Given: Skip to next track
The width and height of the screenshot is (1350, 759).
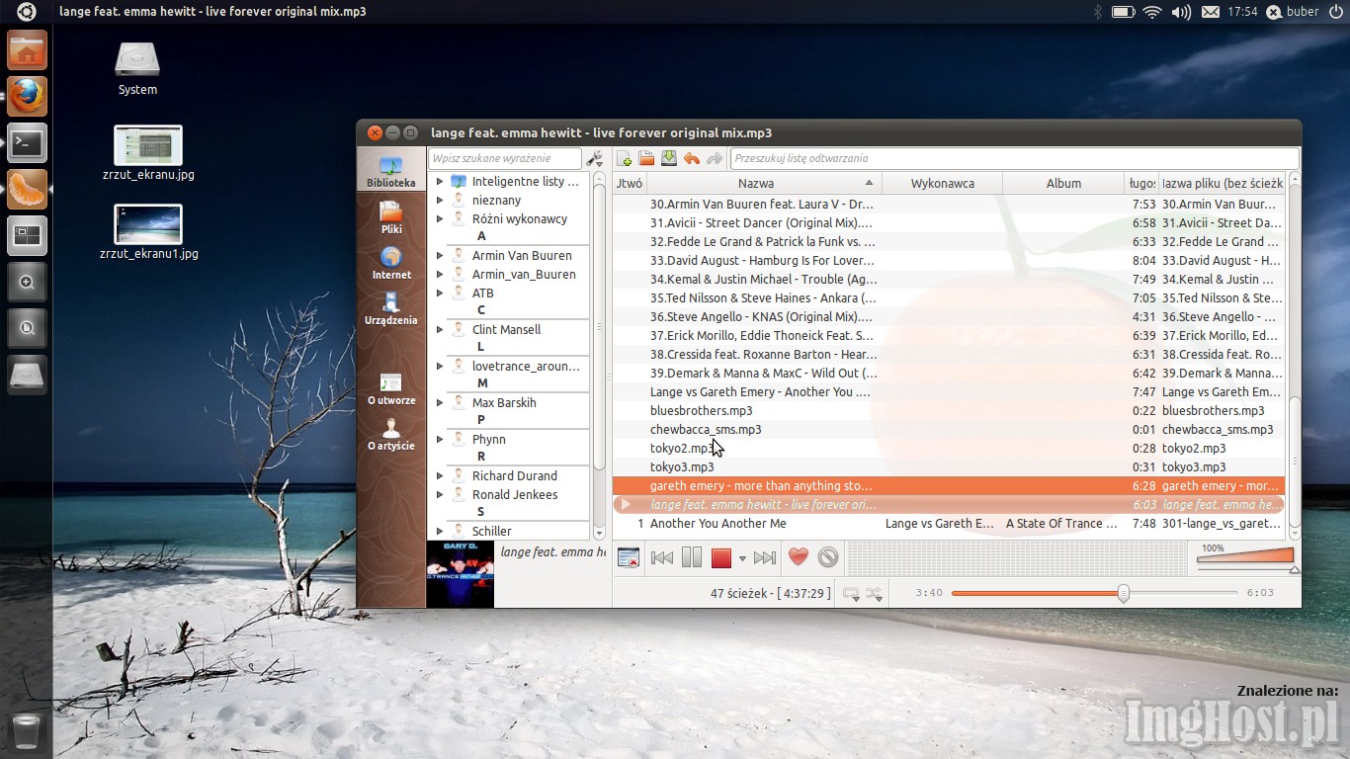Looking at the screenshot, I should coord(765,558).
